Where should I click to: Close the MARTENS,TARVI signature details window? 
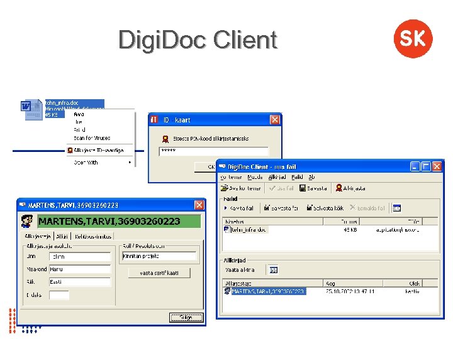199,205
